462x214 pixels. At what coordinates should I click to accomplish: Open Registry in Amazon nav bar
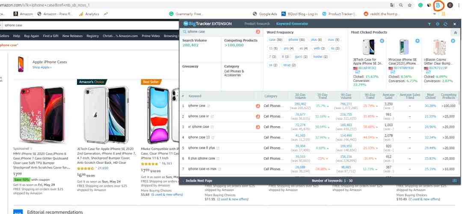(x=92, y=36)
